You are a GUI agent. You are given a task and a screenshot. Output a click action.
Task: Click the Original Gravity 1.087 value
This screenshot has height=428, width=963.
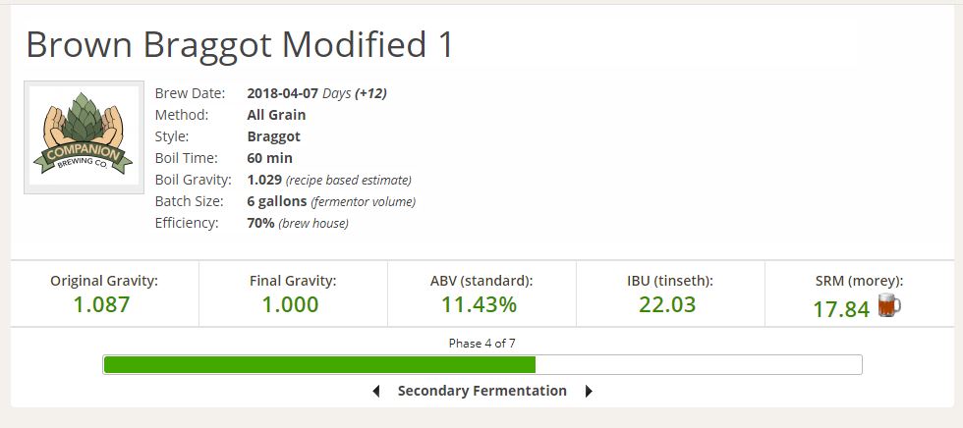pyautogui.click(x=102, y=304)
